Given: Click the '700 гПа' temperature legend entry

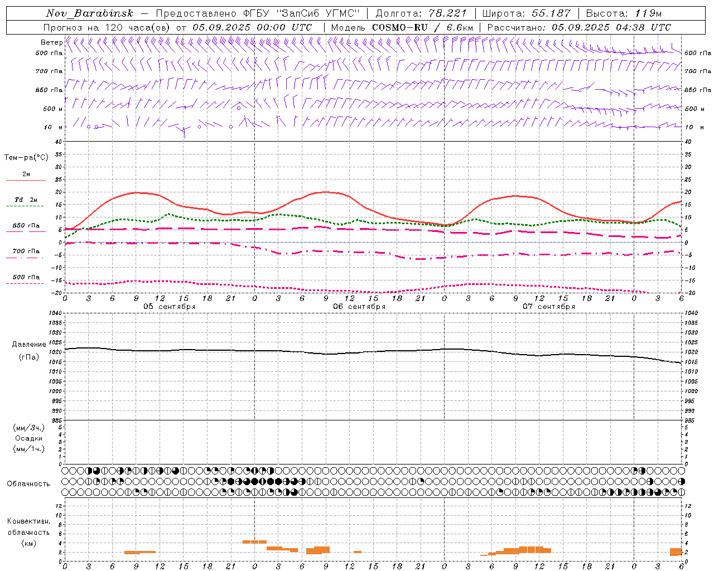Looking at the screenshot, I should pyautogui.click(x=26, y=251).
